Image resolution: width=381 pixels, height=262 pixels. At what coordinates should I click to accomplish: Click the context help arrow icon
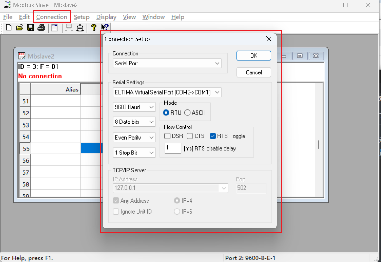105,28
